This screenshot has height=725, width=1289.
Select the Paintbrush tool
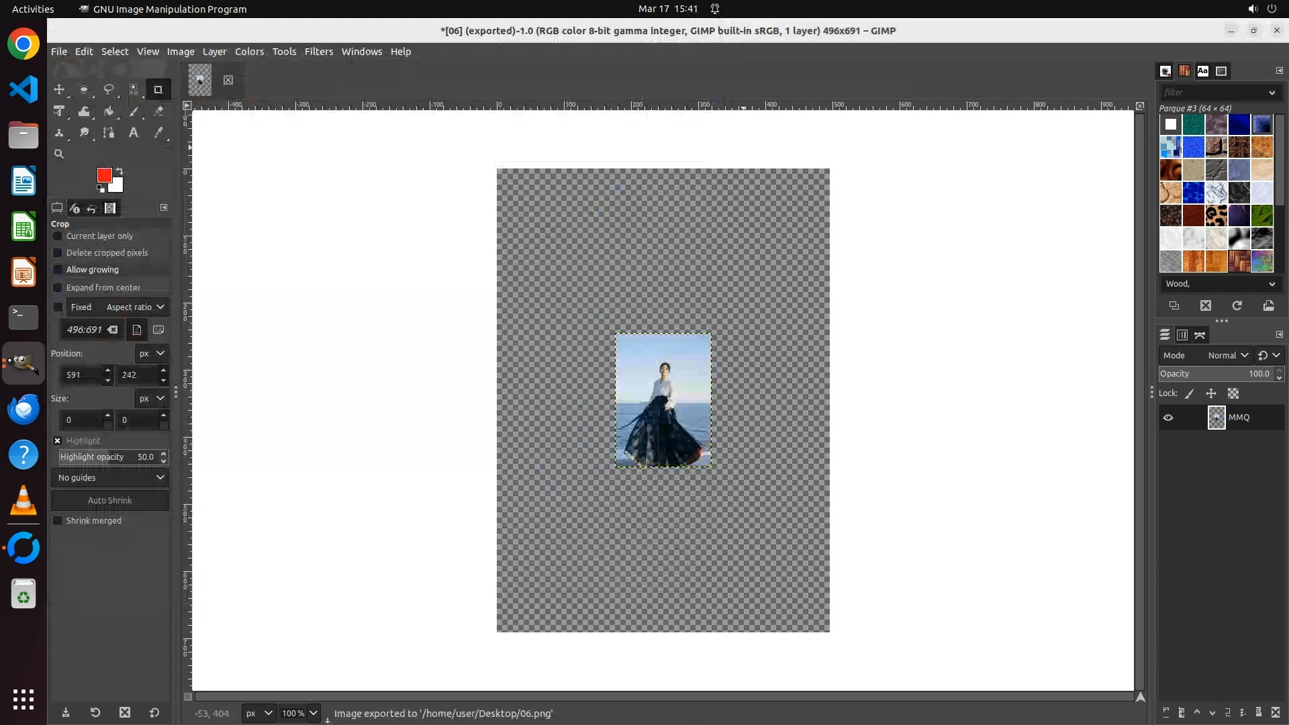(134, 111)
